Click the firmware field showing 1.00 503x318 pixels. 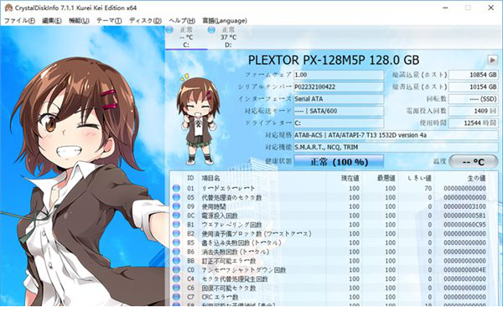coord(339,75)
